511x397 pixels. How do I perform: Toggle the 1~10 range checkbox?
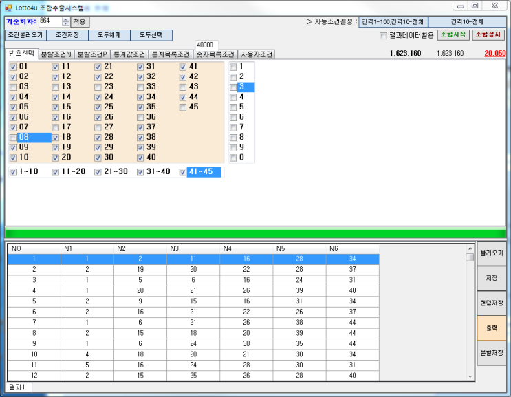tap(13, 173)
